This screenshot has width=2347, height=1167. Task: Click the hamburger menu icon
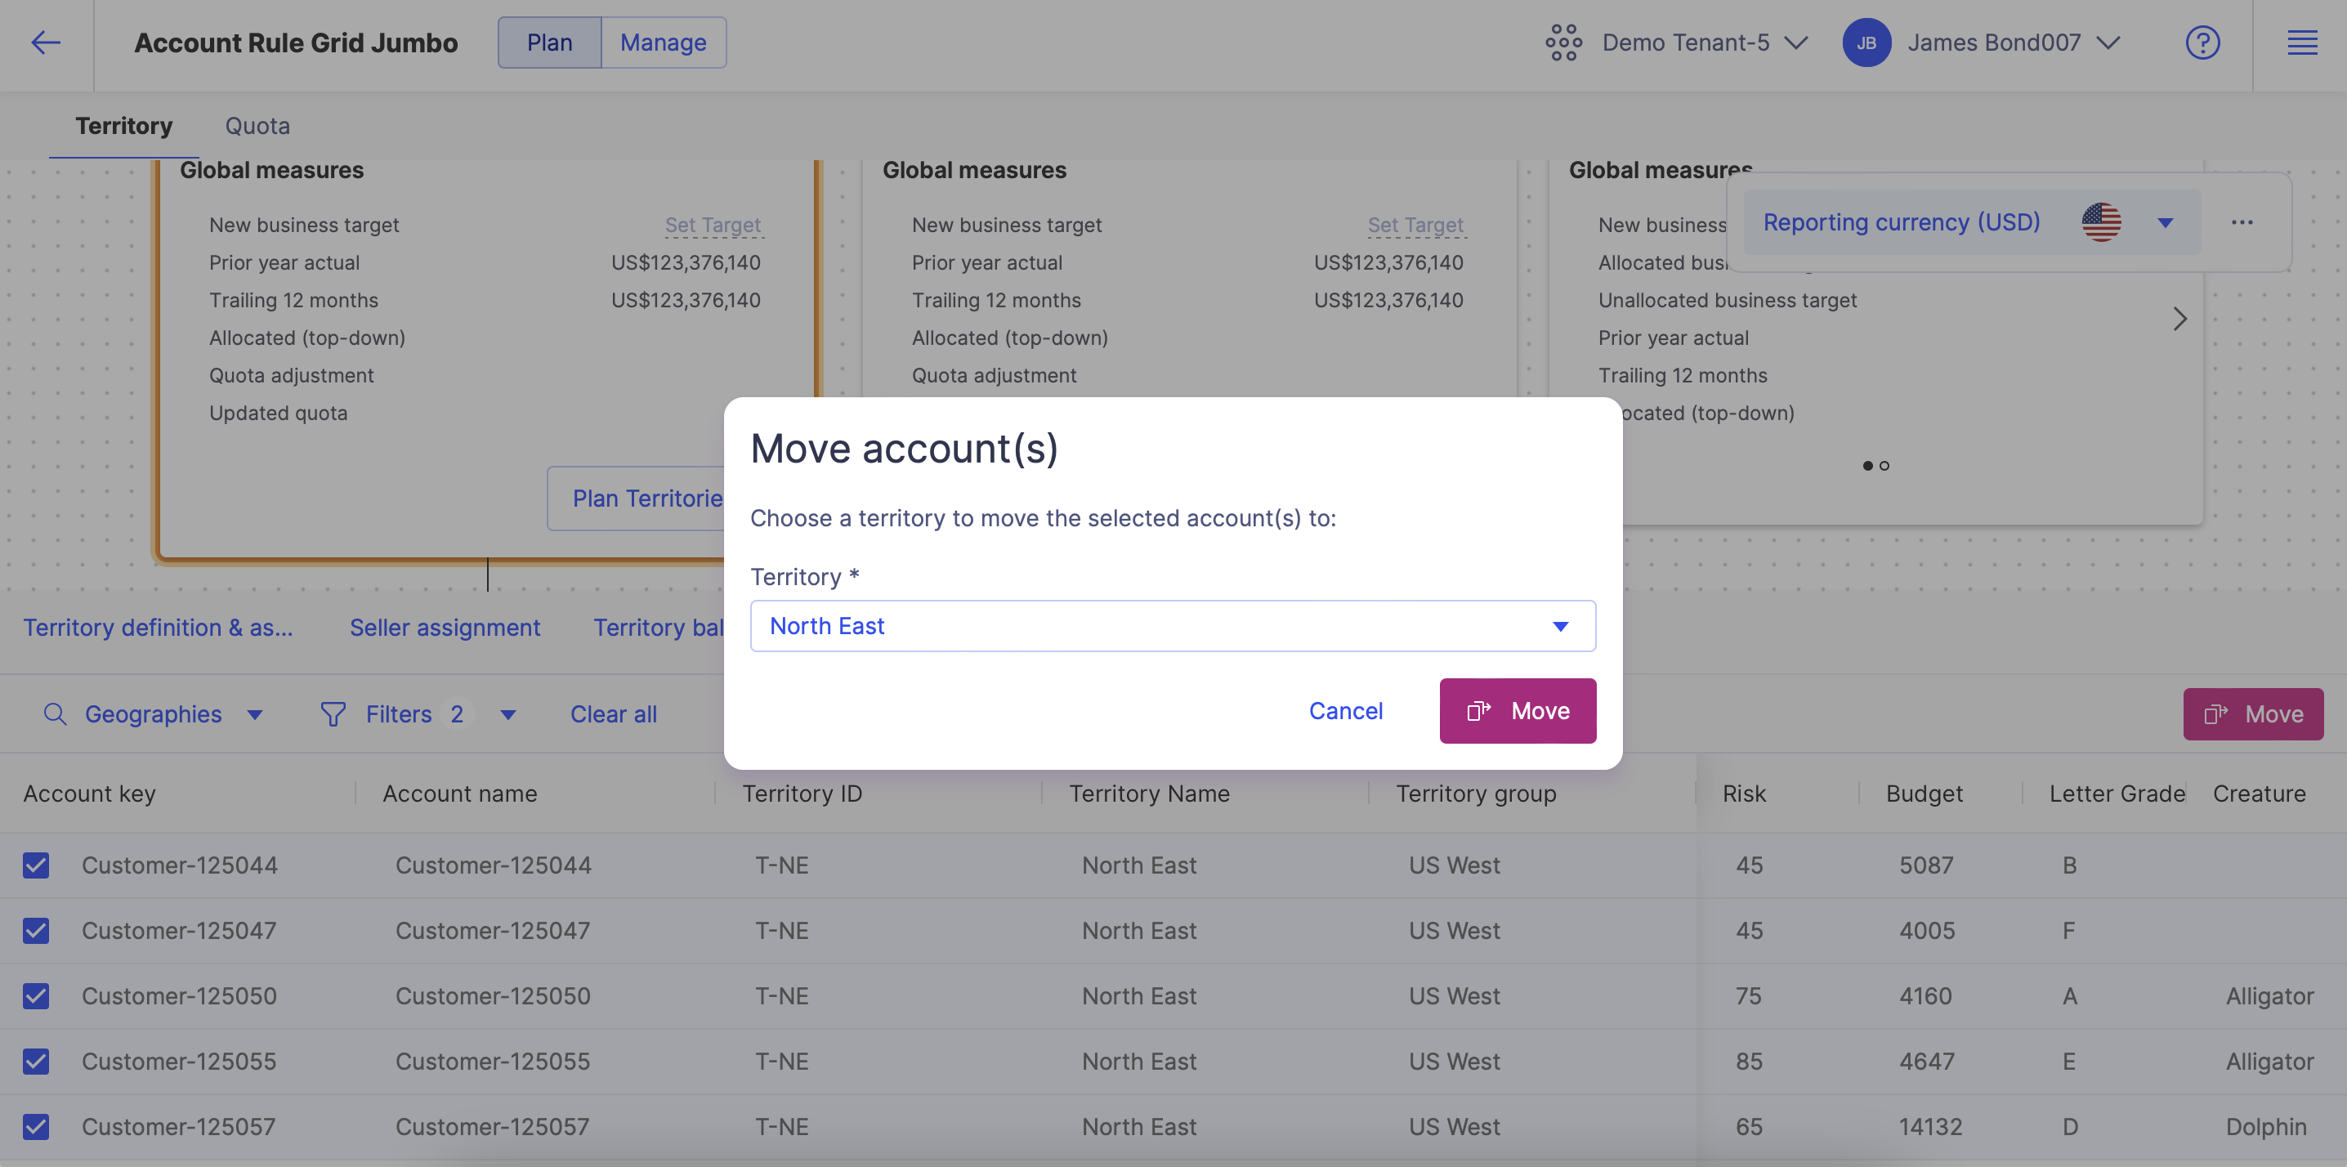click(2302, 42)
